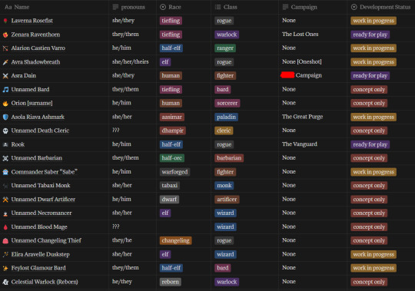
Task: Click the blood drop icon for Unnamed Blood Mage
Action: (x=5, y=227)
